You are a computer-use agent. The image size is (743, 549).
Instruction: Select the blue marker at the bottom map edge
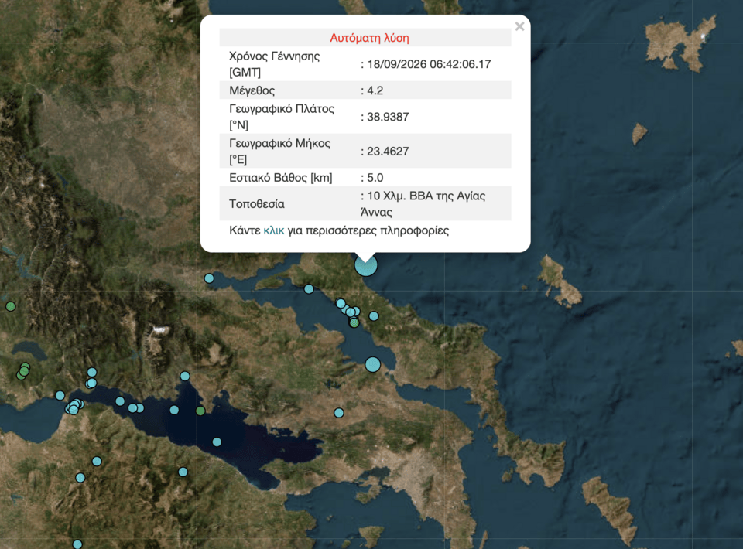77,544
